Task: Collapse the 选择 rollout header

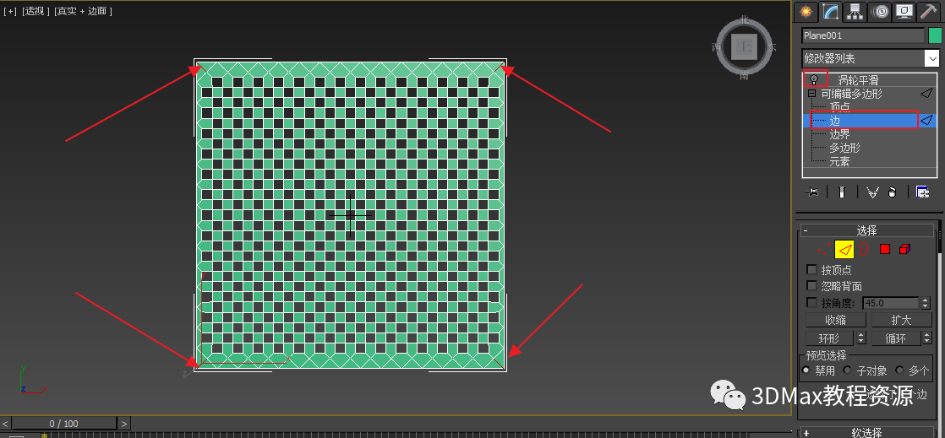Action: (866, 230)
